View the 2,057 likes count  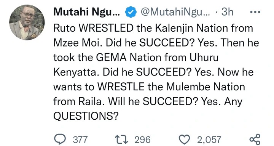tap(209, 140)
